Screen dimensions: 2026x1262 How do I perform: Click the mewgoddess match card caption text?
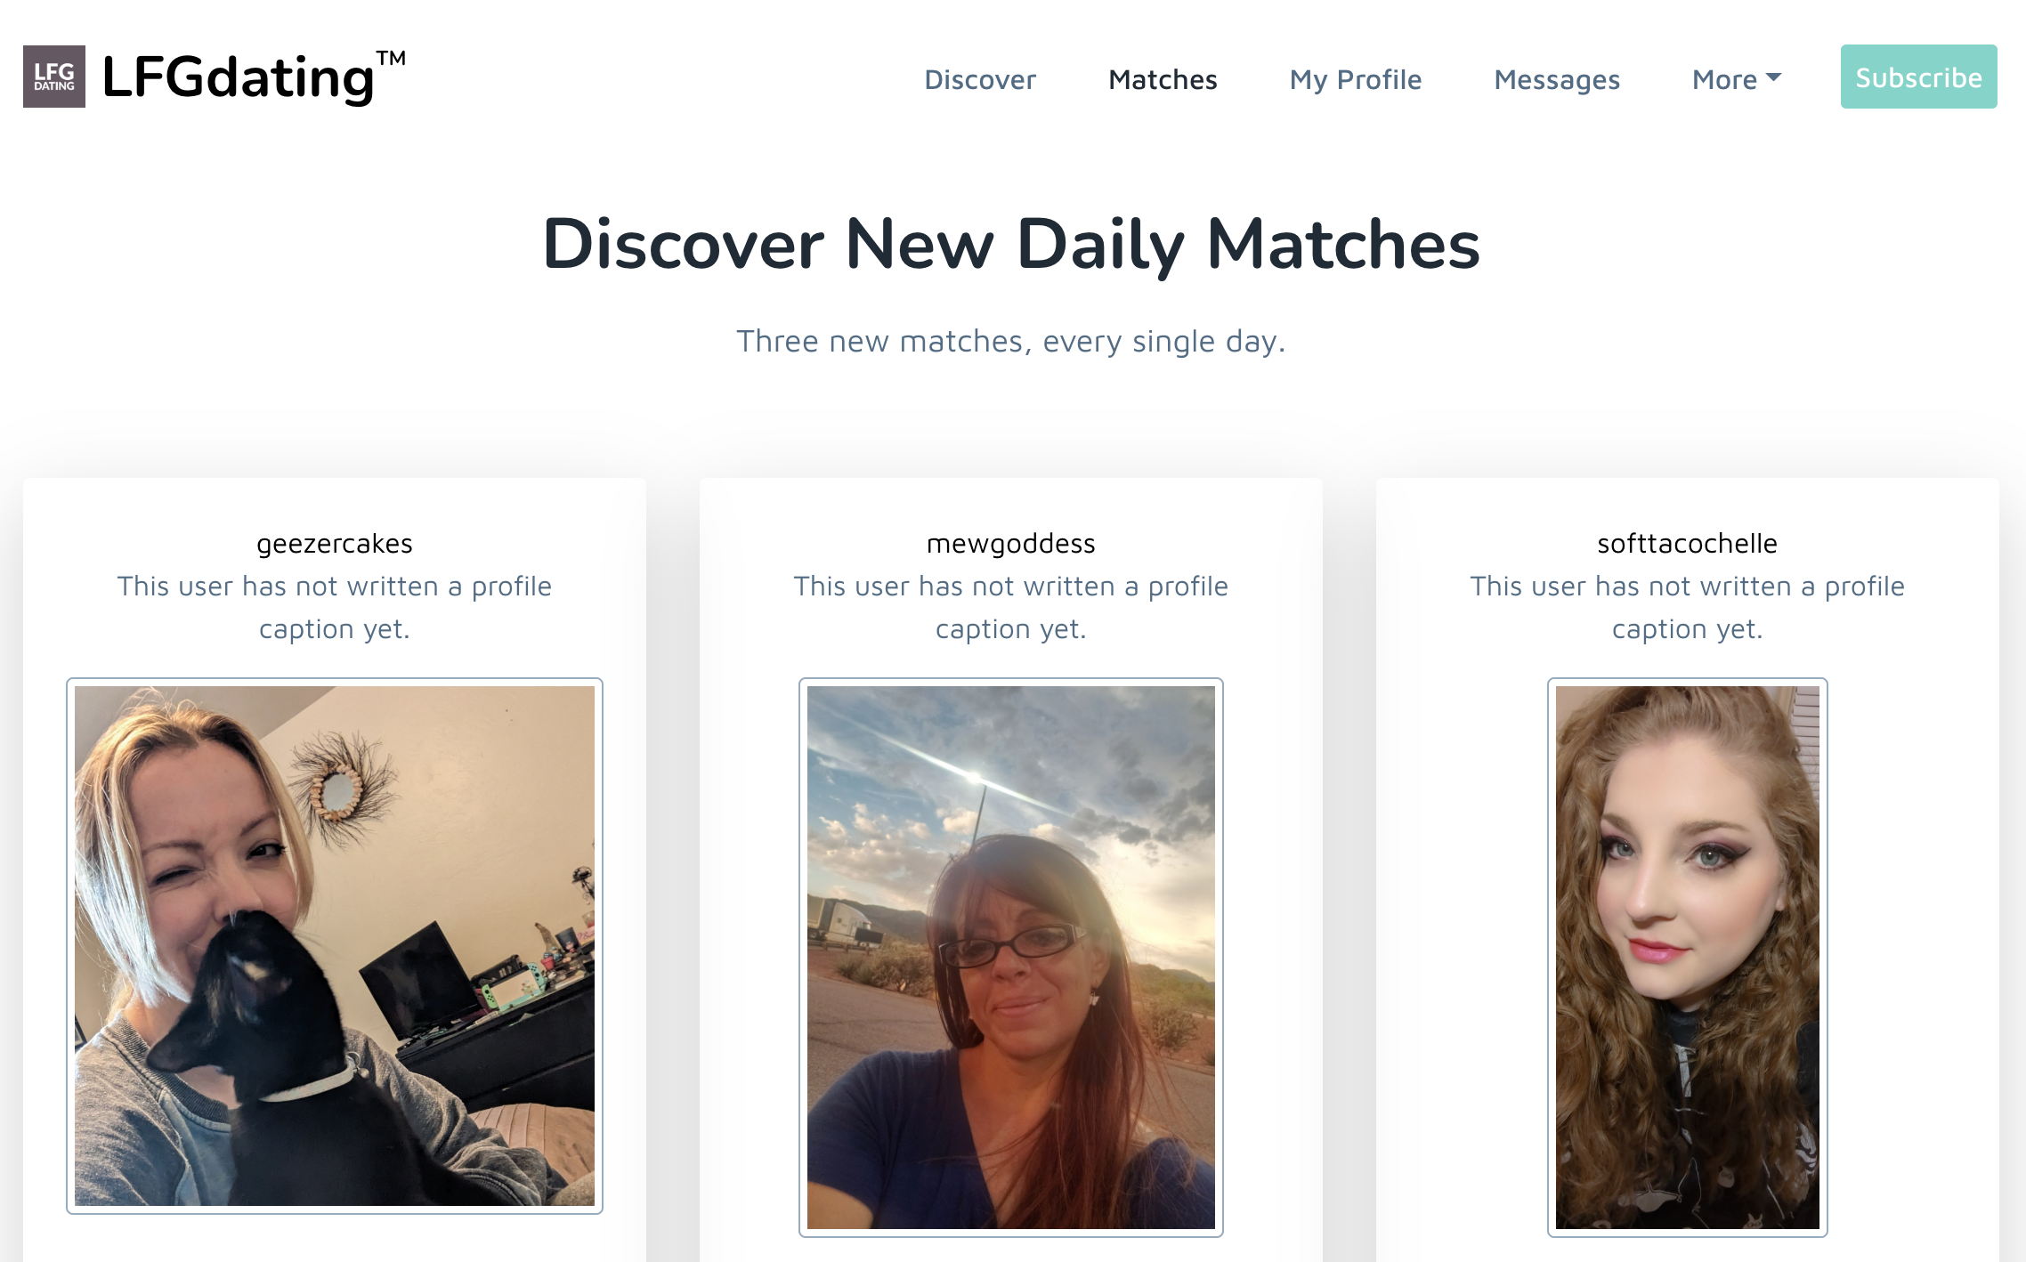click(1011, 607)
